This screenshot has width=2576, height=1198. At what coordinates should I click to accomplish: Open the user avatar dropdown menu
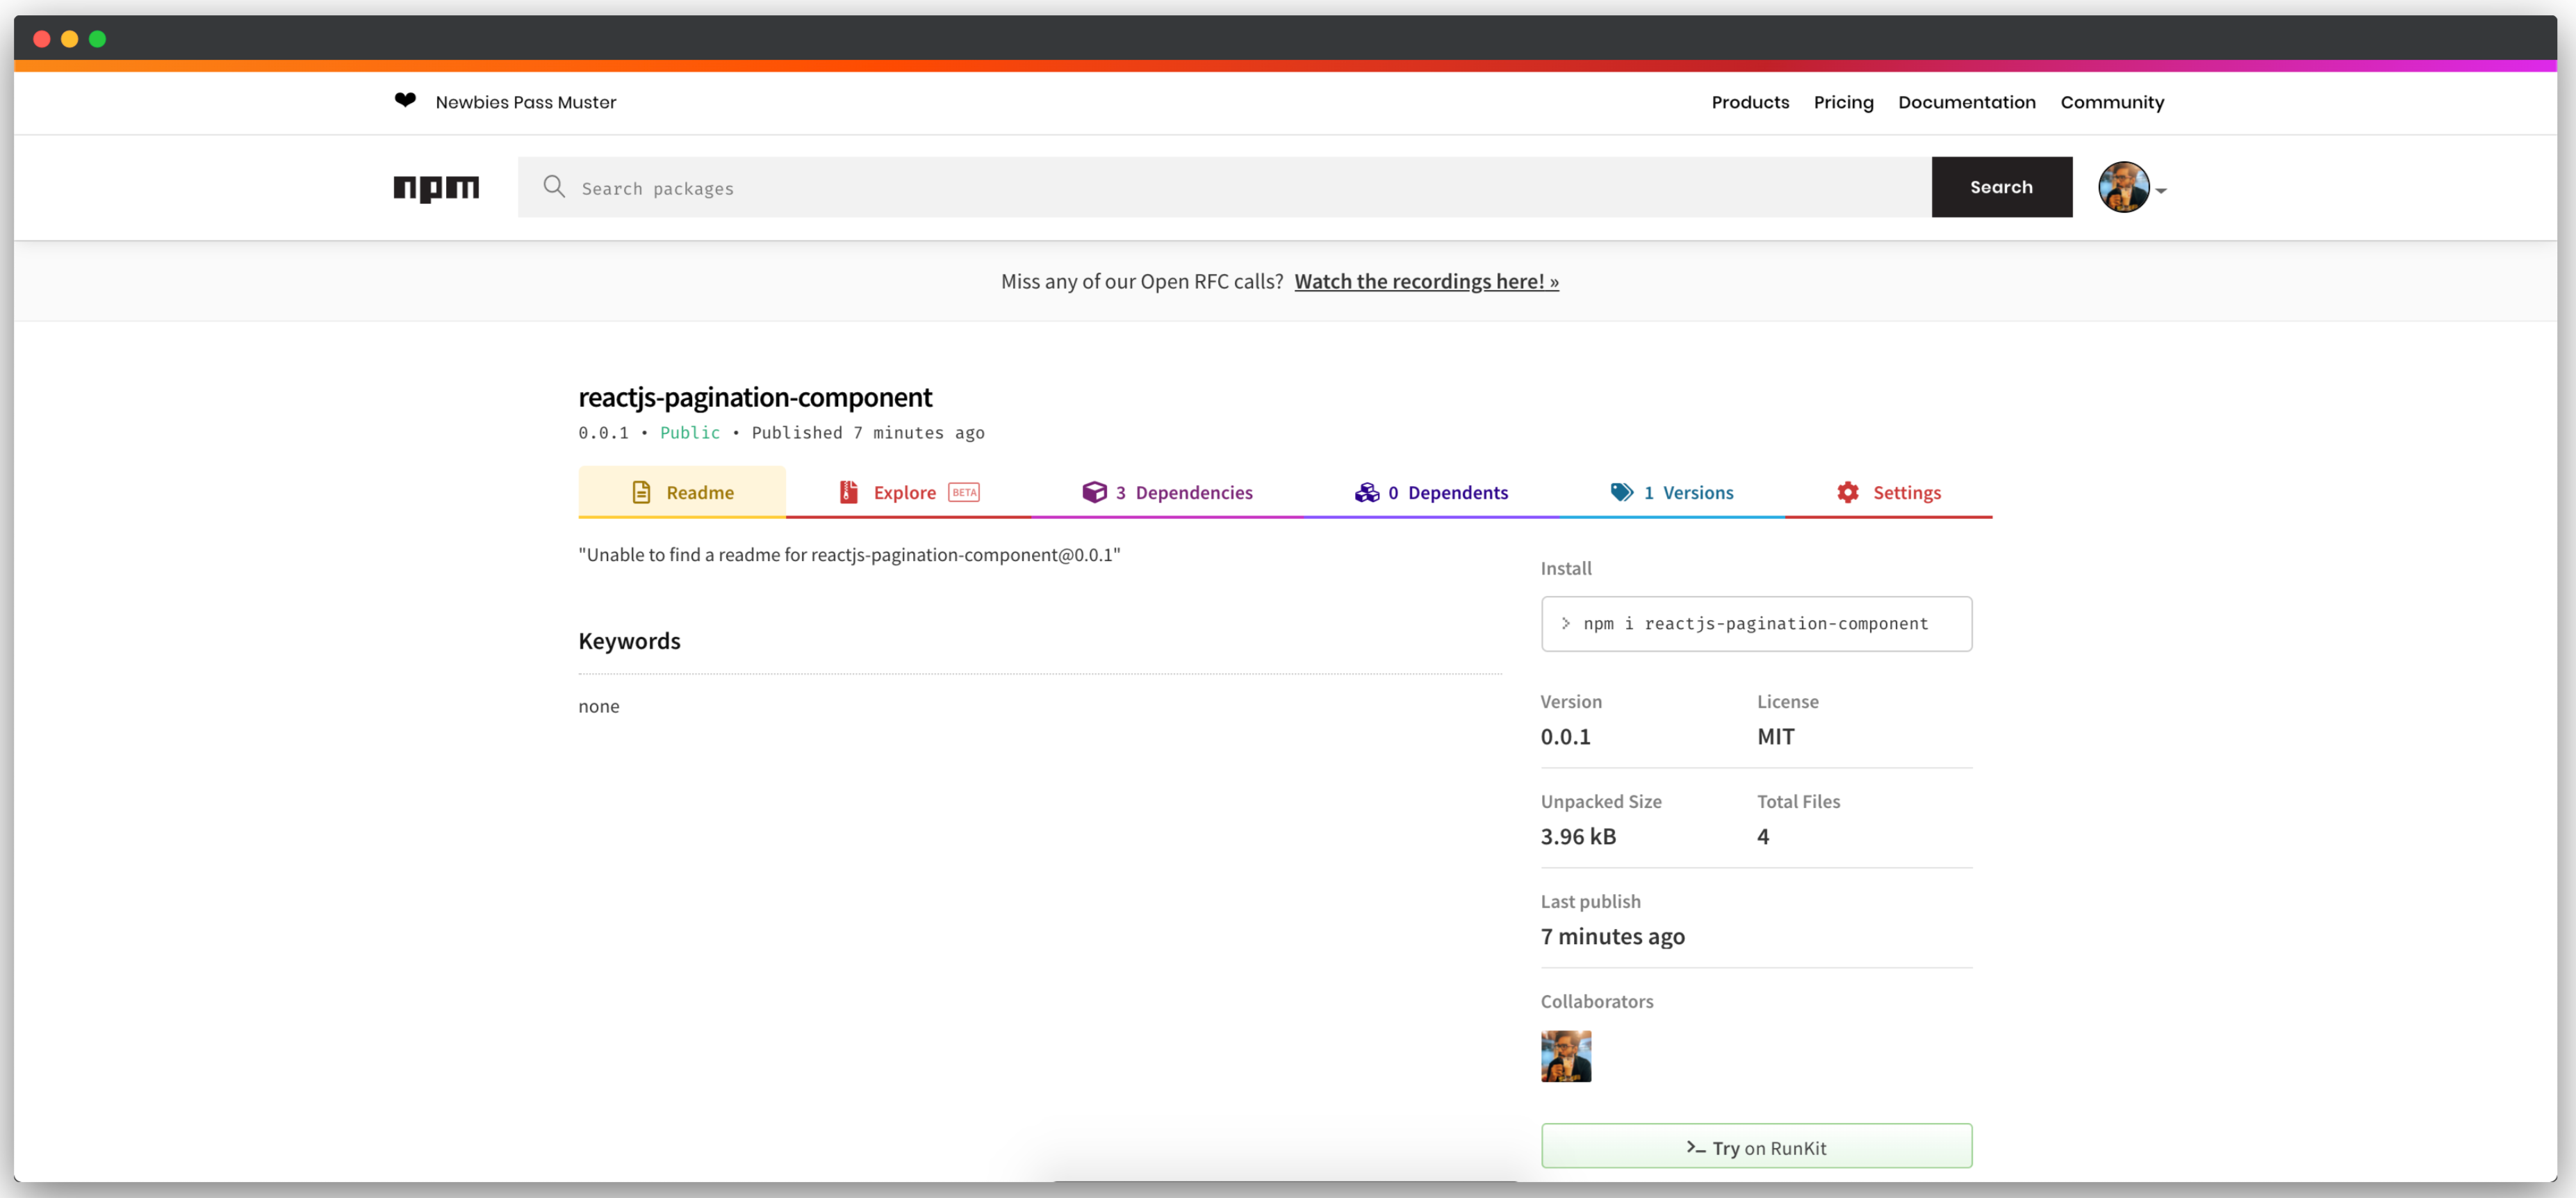[x=2125, y=187]
